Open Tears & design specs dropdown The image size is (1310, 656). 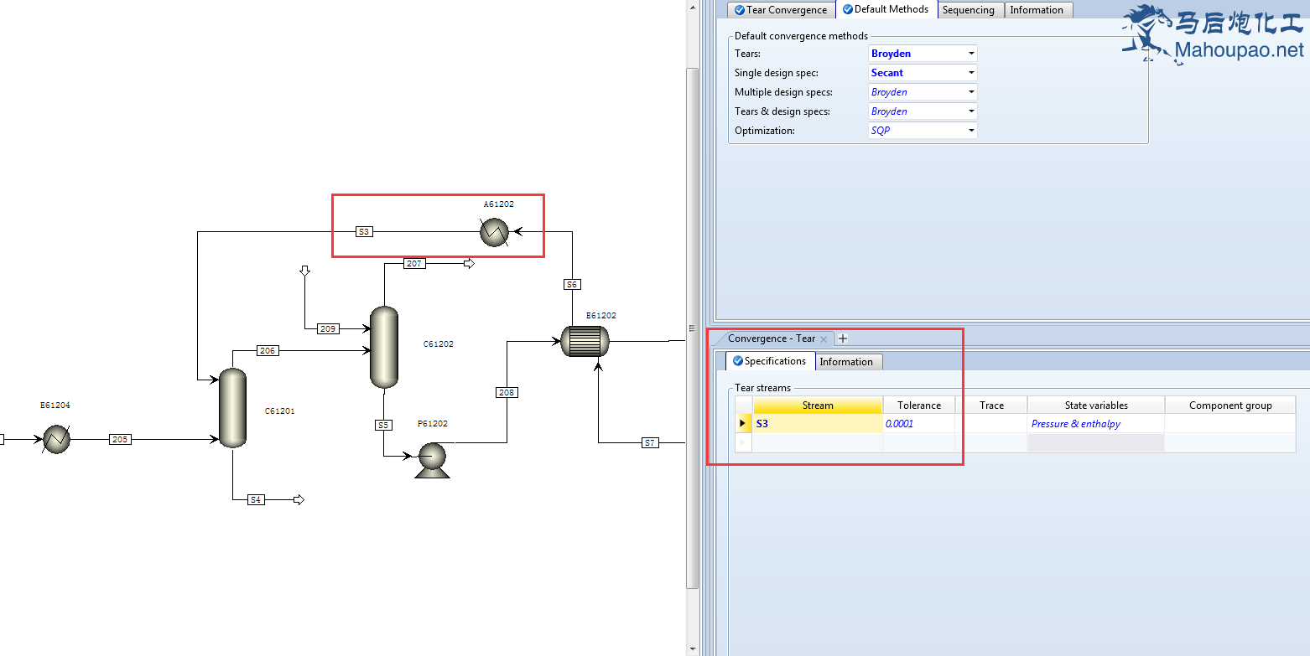[x=971, y=111]
